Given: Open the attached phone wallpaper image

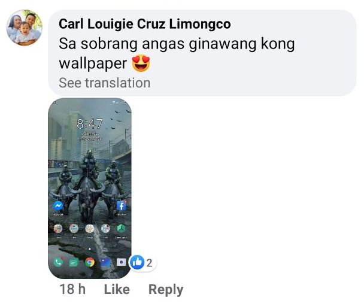Looking at the screenshot, I should [90, 188].
